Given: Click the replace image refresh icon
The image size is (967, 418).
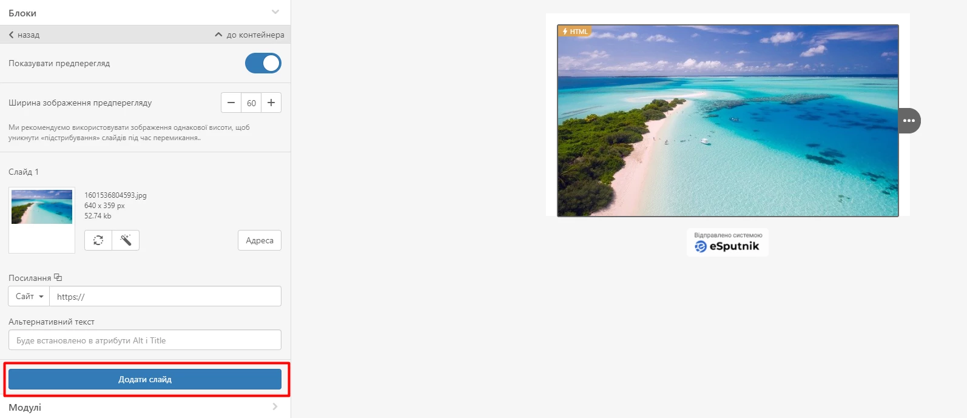Looking at the screenshot, I should pos(98,240).
